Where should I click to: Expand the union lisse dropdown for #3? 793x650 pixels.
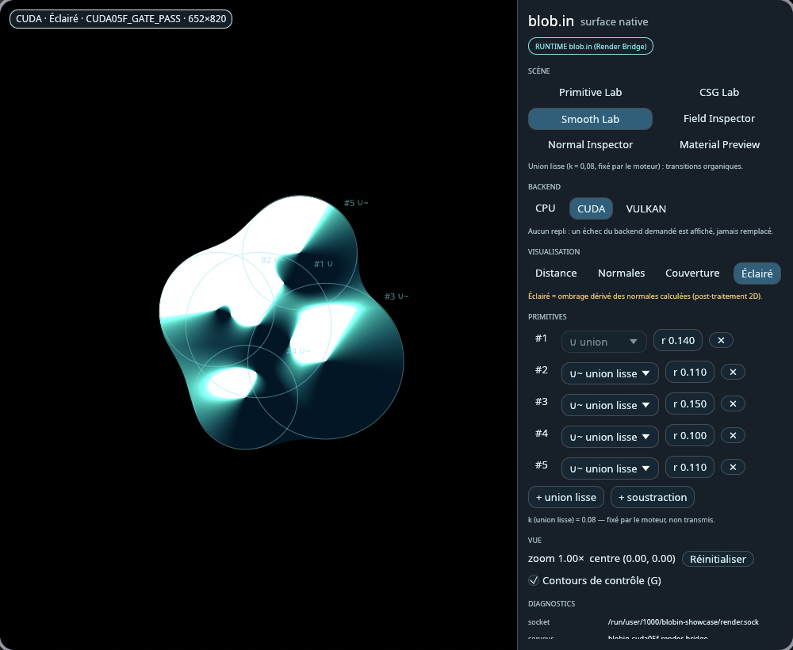tap(610, 405)
